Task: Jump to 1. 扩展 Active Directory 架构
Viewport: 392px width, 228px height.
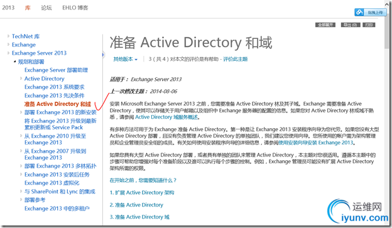Action: [x=142, y=192]
